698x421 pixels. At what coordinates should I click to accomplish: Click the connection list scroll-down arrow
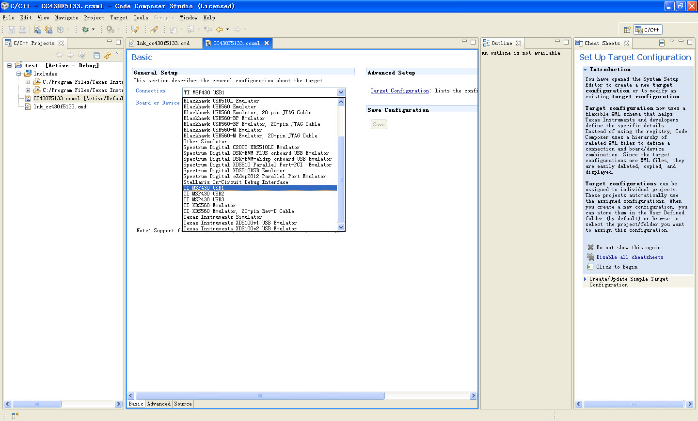(341, 227)
